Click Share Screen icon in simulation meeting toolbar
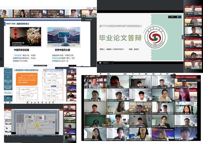Screen dimensions: 203x143 tap(27, 102)
